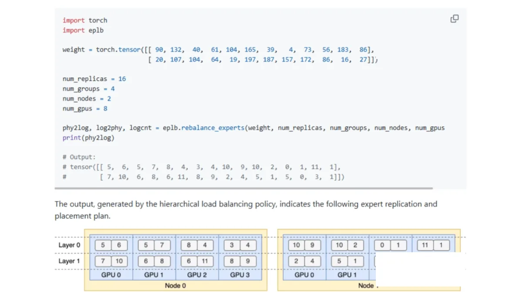Viewport: 522px width, 293px height.
Task: Click the expert box numbered "0"
Action: tap(382, 245)
